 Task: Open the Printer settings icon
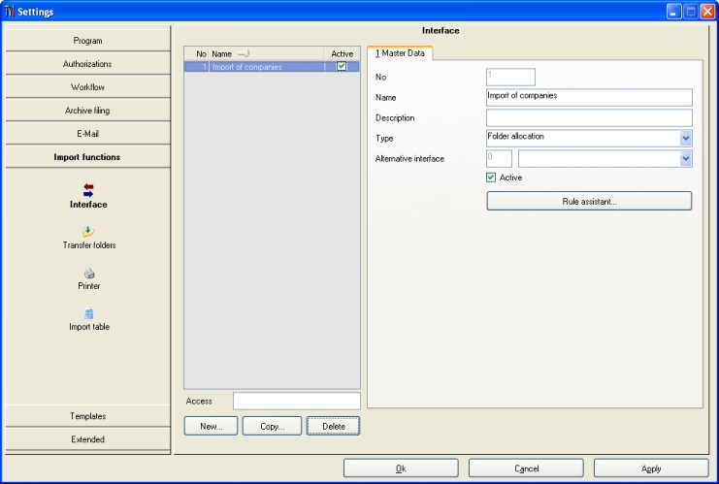point(89,273)
